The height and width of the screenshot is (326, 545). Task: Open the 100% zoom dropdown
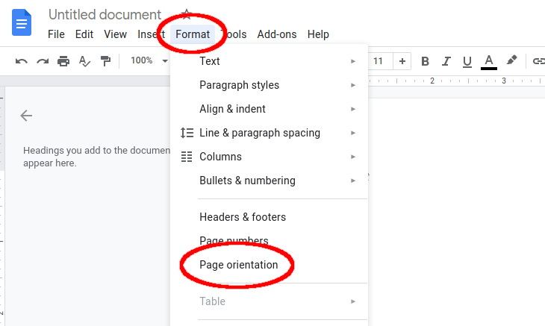(x=149, y=61)
